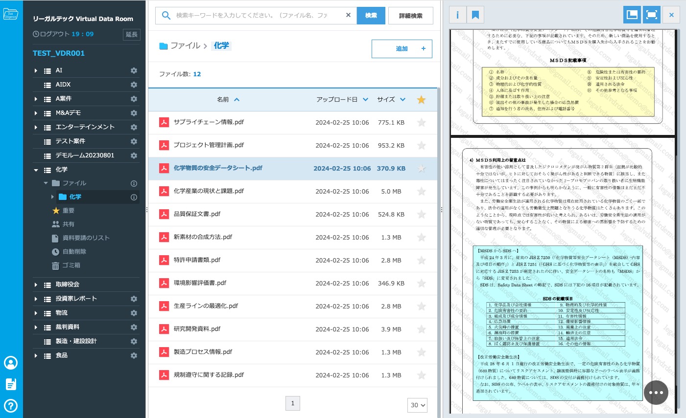Viewport: 686px width, 418px height.
Task: Open the document notes icon in sidebar
Action: pyautogui.click(x=11, y=384)
